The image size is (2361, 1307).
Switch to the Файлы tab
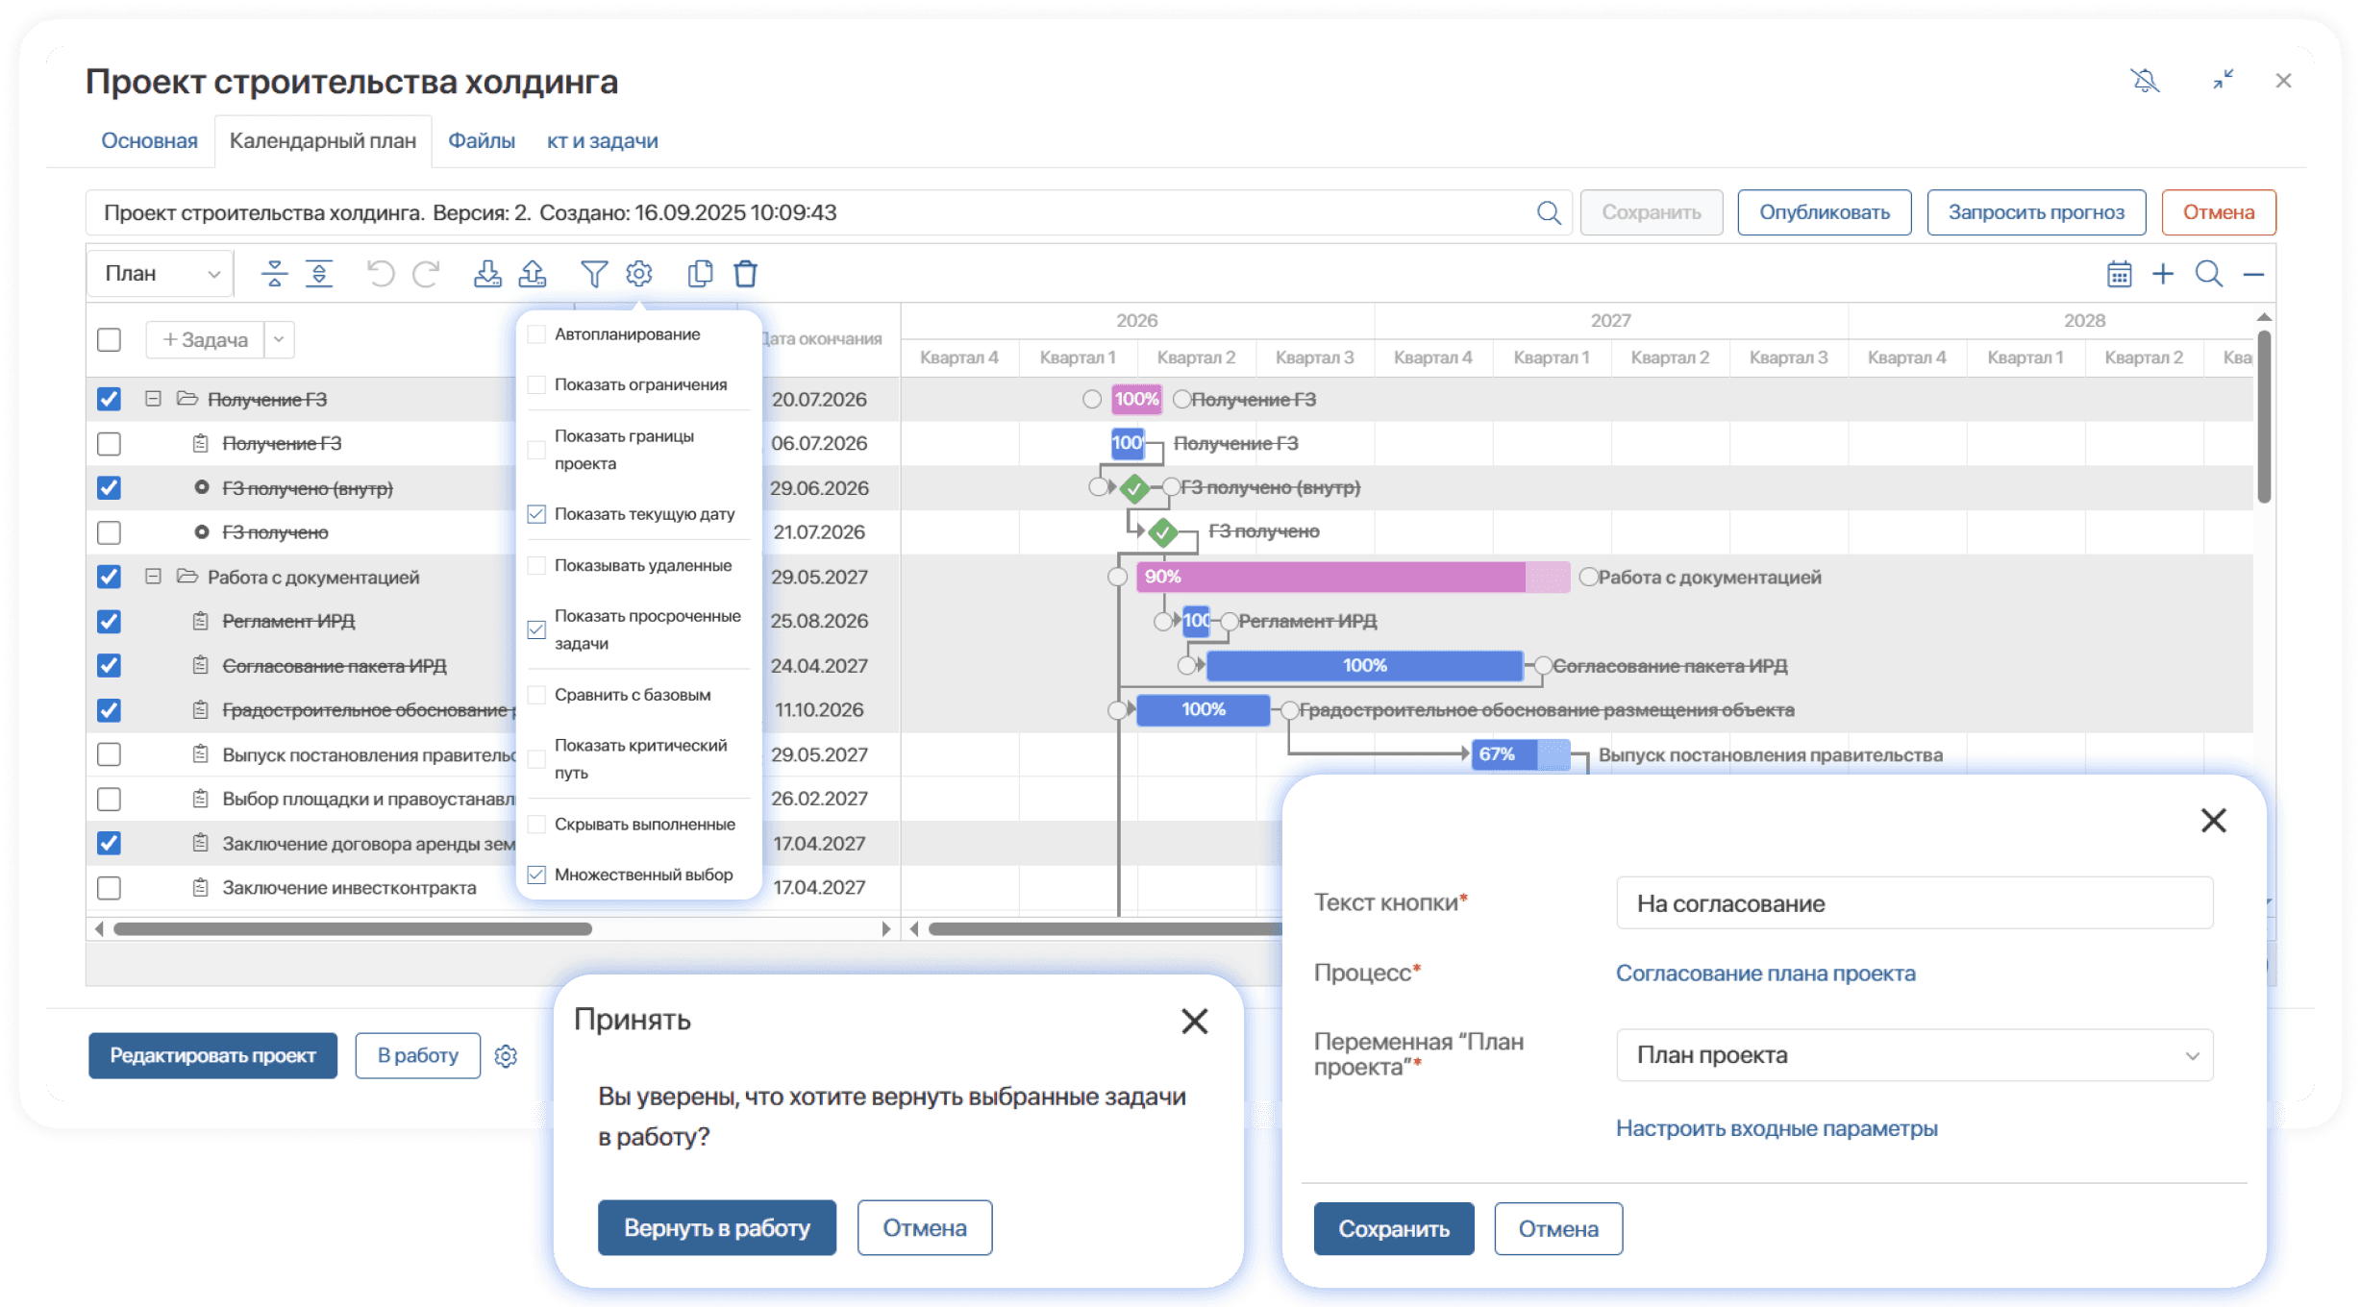click(x=482, y=141)
